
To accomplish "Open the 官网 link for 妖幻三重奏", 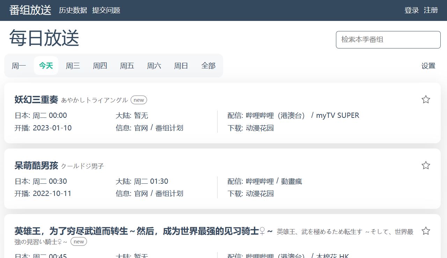I will (x=141, y=128).
